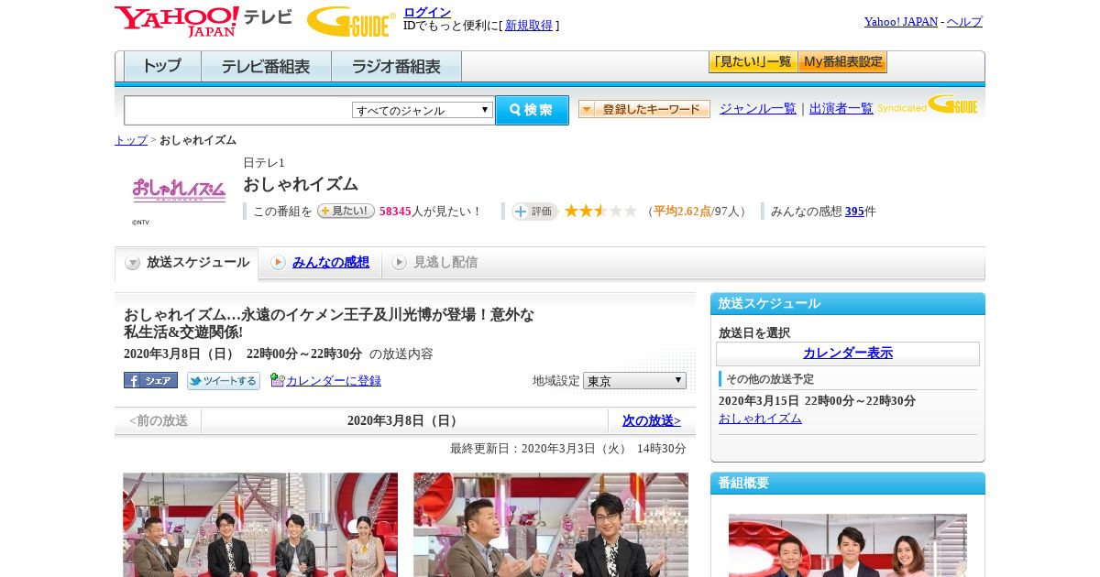Click the 前の放送 previous broadcast button
Viewport: 1100px width, 577px height.
[x=159, y=420]
